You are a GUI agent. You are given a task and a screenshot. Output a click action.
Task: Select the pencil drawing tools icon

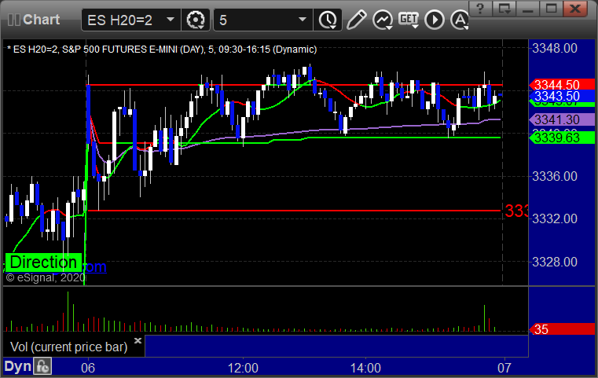[356, 20]
